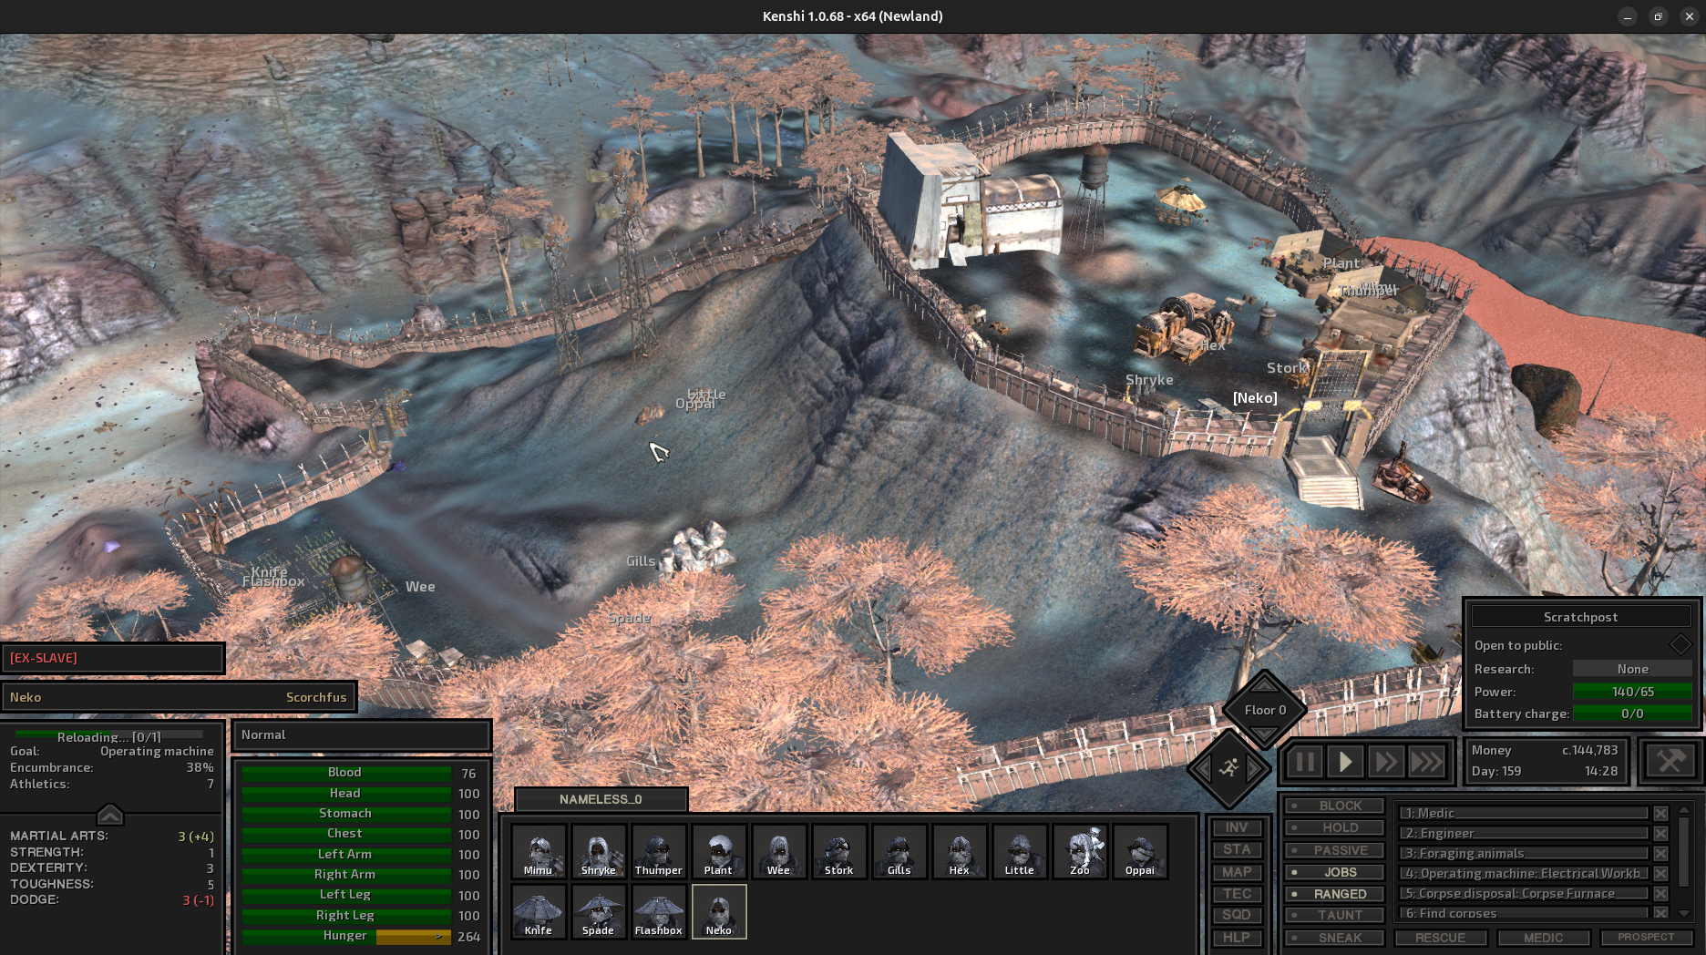Select Mimu character portrait

[x=539, y=851]
